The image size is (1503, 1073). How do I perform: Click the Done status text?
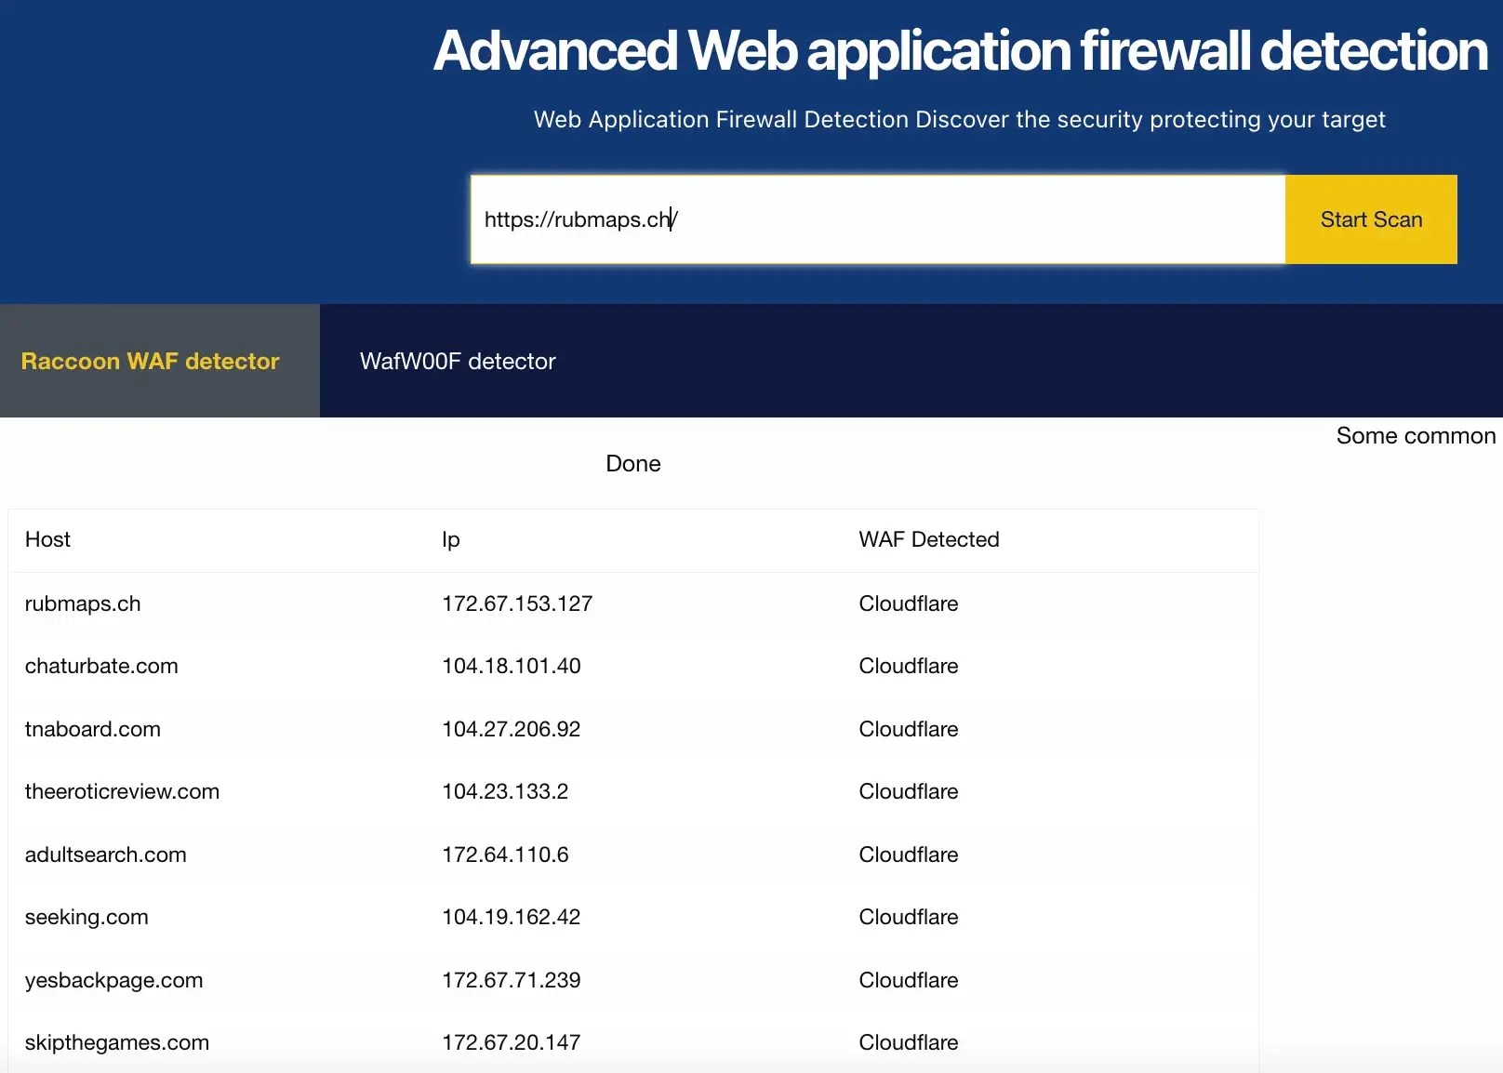(633, 464)
